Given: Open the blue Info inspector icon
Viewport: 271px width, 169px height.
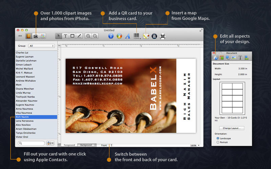Looking at the screenshot, I should [x=111, y=36].
